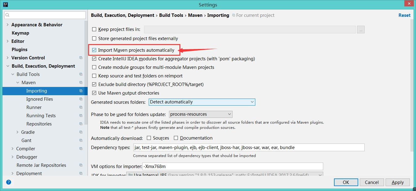
Task: Click the project settings icon next to Repositories
Action: tap(80, 124)
